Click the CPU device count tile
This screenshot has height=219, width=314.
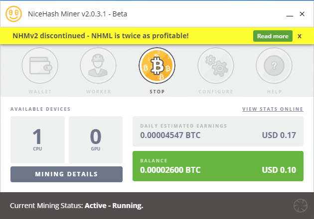pos(37,140)
